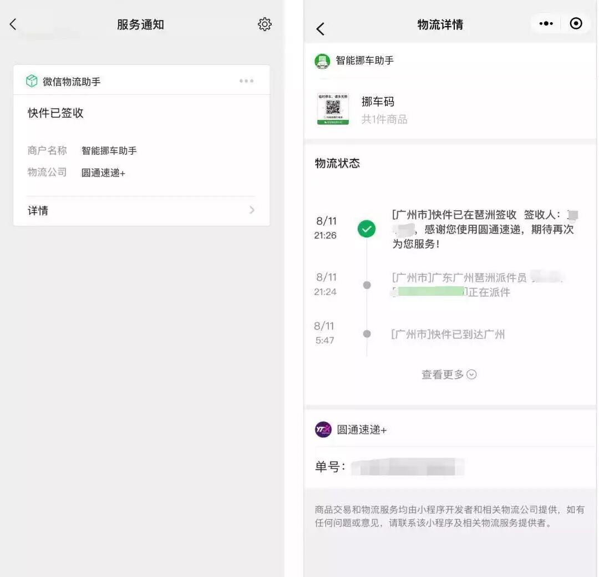Select the 快件已签收 heading

pyautogui.click(x=55, y=113)
